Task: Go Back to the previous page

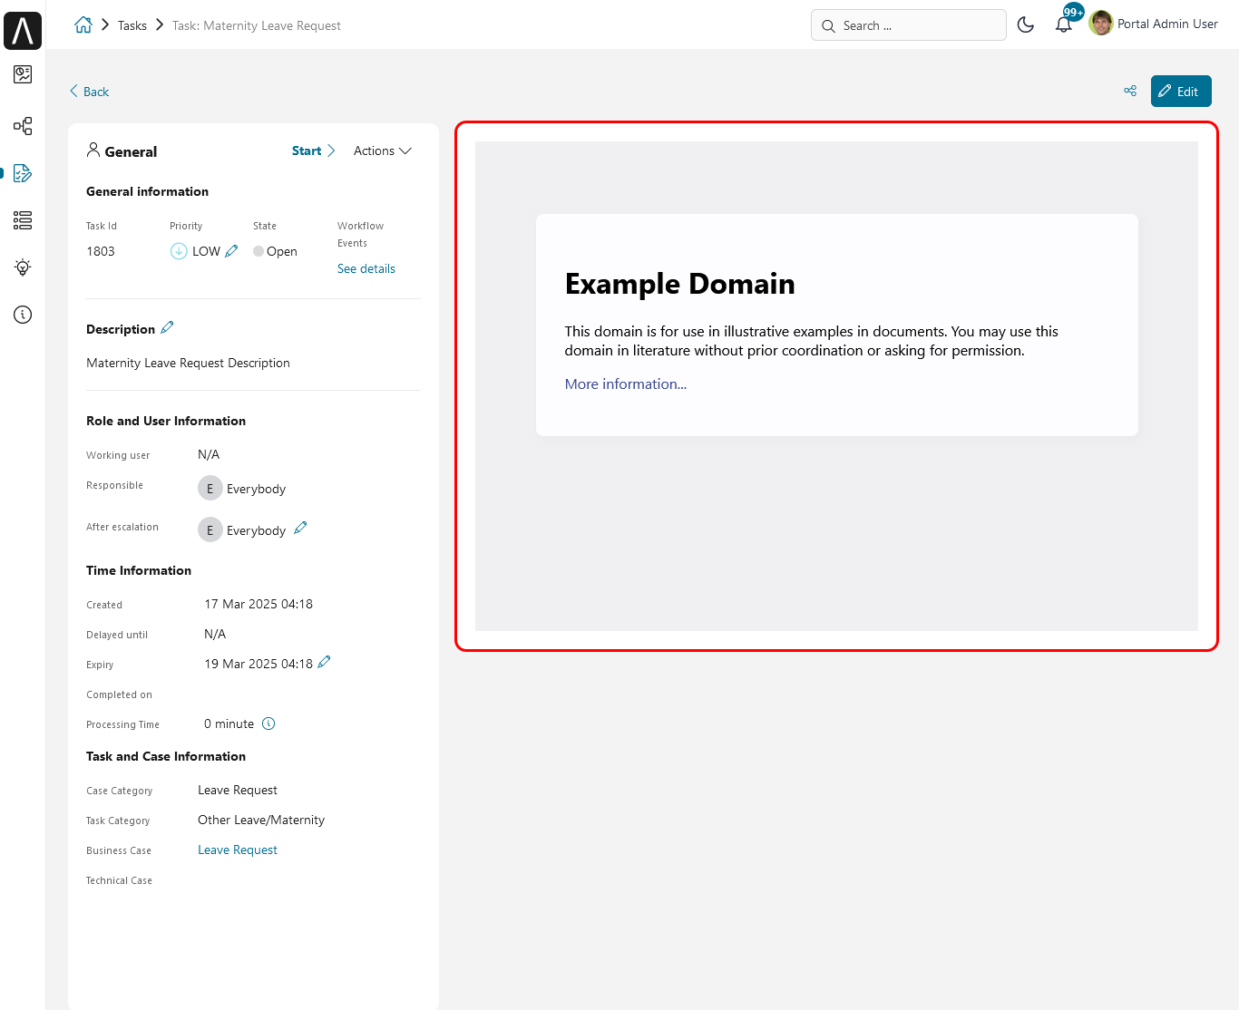Action: (x=89, y=92)
